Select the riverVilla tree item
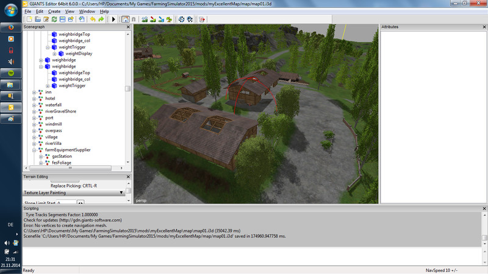The image size is (488, 274). point(53,143)
